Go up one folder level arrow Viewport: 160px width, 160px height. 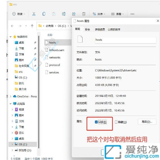[32, 26]
